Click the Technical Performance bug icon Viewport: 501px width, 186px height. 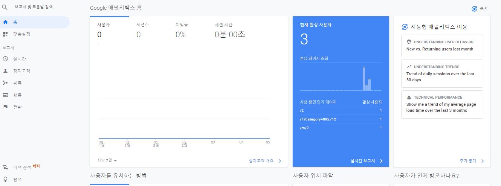pyautogui.click(x=409, y=97)
